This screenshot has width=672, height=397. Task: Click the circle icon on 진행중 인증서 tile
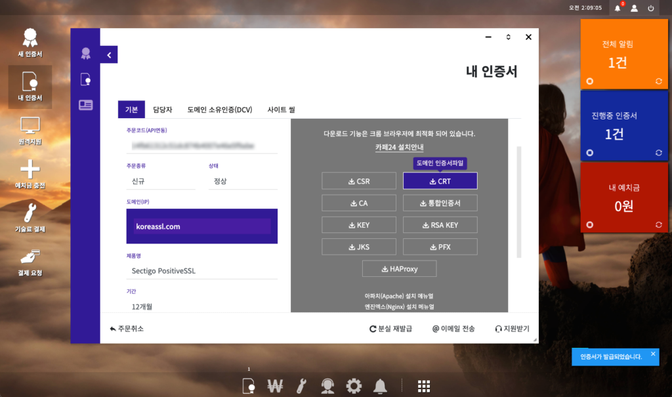pyautogui.click(x=590, y=153)
